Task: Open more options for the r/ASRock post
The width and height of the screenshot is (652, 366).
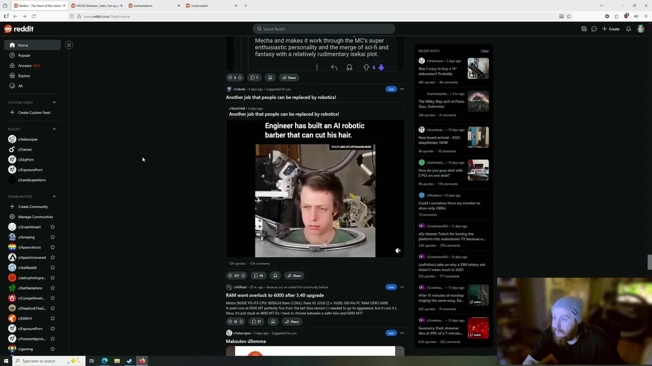Action: tap(402, 287)
